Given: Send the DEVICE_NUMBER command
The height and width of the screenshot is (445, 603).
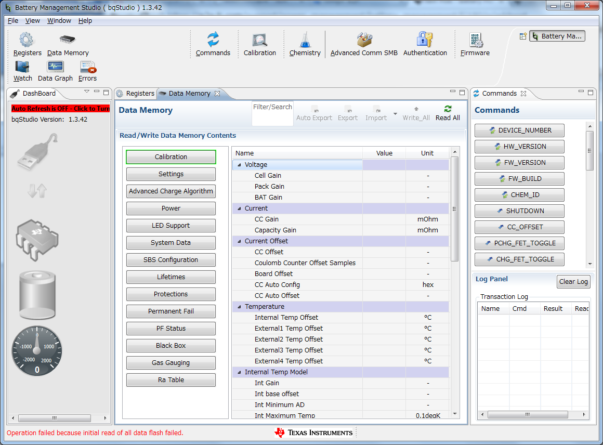Looking at the screenshot, I should 519,130.
